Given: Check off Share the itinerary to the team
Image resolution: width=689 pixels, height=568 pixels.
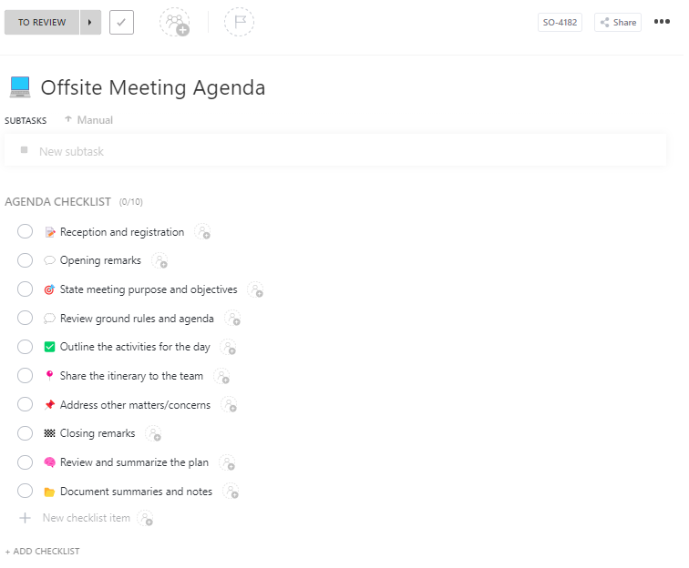Looking at the screenshot, I should point(25,376).
